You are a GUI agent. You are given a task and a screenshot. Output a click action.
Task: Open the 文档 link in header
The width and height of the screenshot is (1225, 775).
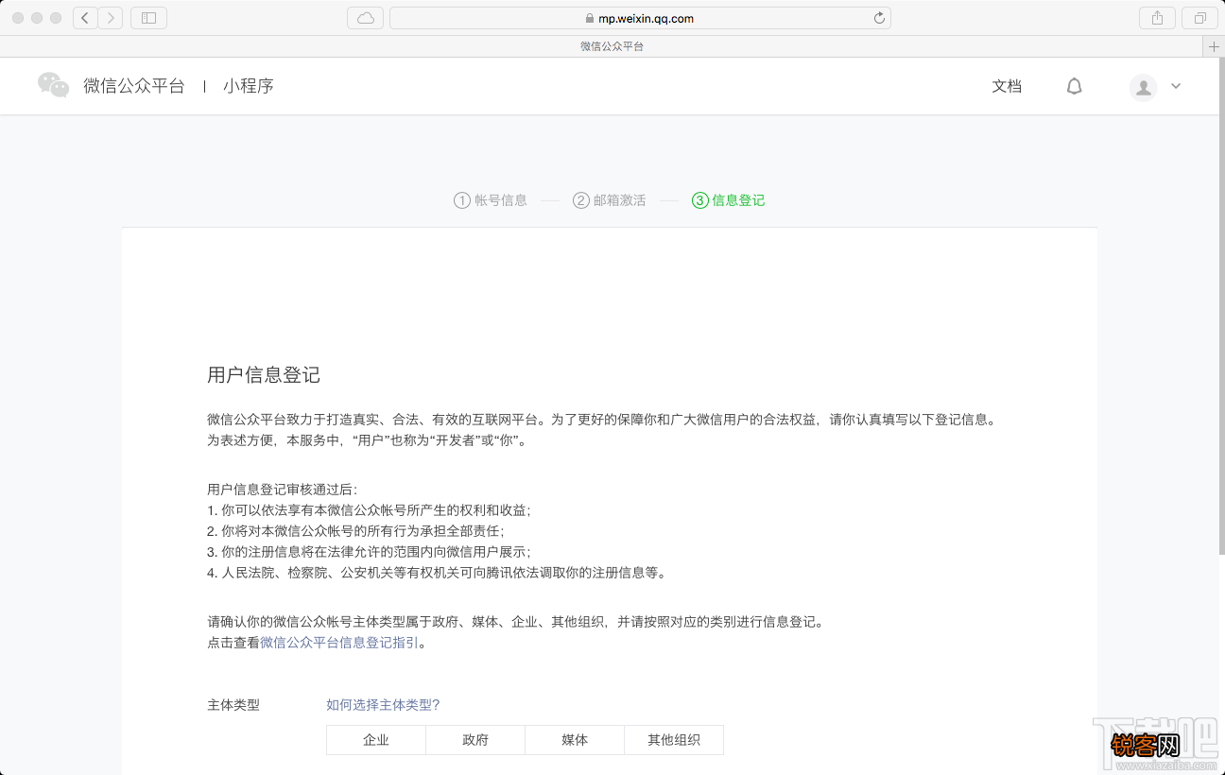tap(1007, 86)
